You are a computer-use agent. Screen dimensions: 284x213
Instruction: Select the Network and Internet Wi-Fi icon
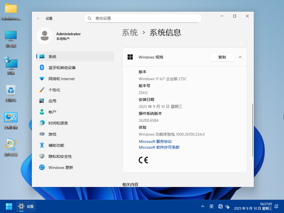pyautogui.click(x=42, y=79)
